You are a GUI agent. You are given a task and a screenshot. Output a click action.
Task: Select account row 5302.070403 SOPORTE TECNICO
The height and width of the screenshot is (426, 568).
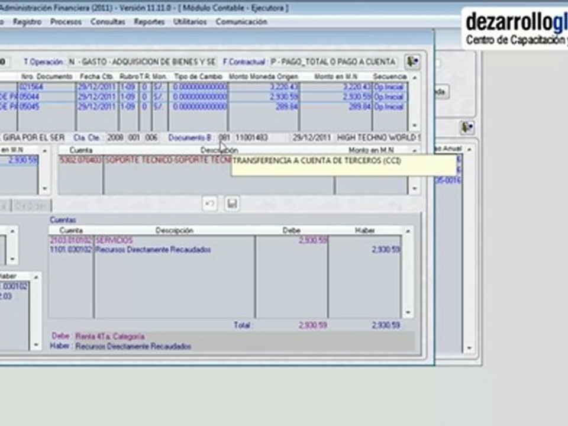145,160
